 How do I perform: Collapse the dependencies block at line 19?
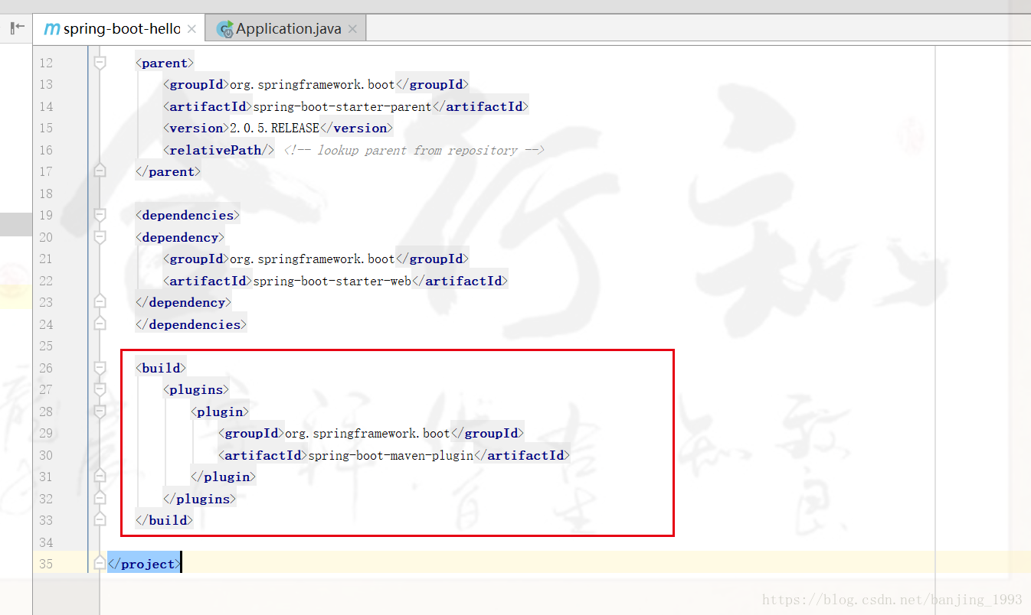100,215
